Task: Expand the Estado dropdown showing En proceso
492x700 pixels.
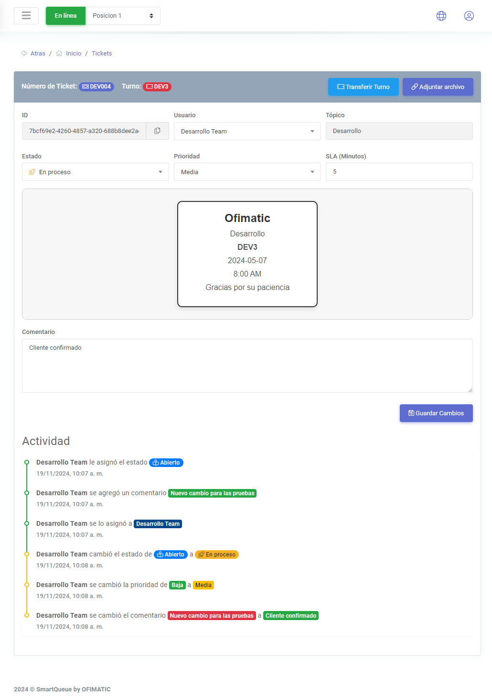Action: pyautogui.click(x=95, y=172)
